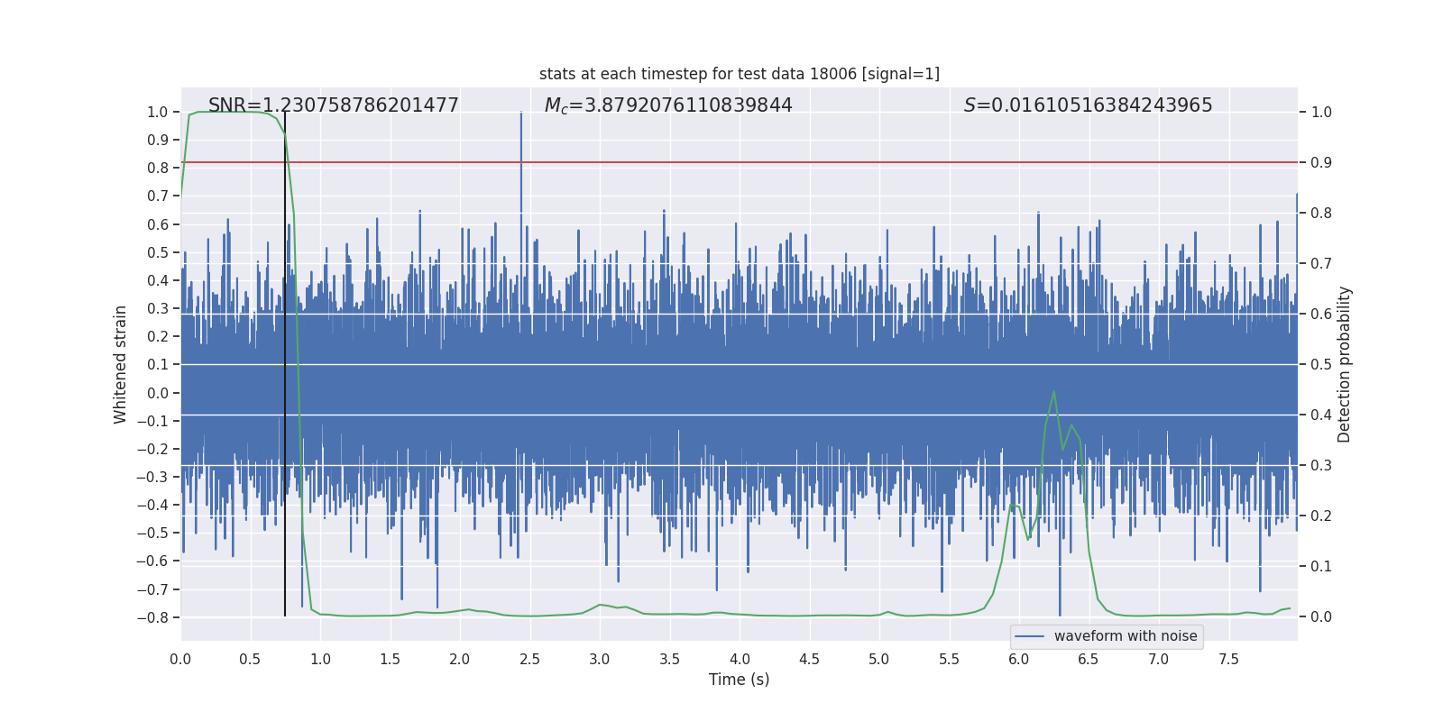The image size is (1443, 721).
Task: Select the 'Whitened strain' y-axis label
Action: coord(121,364)
